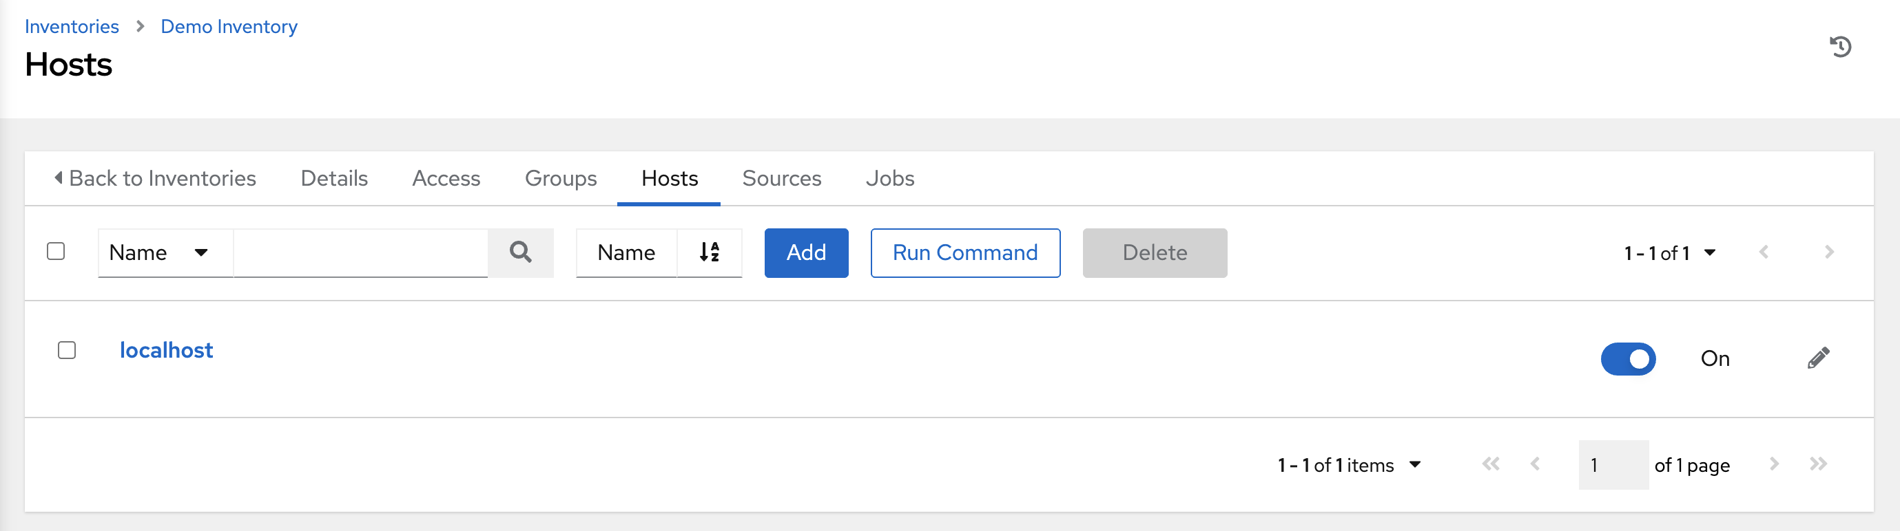Open the localhost host link
Viewport: 1900px width, 531px height.
point(166,351)
